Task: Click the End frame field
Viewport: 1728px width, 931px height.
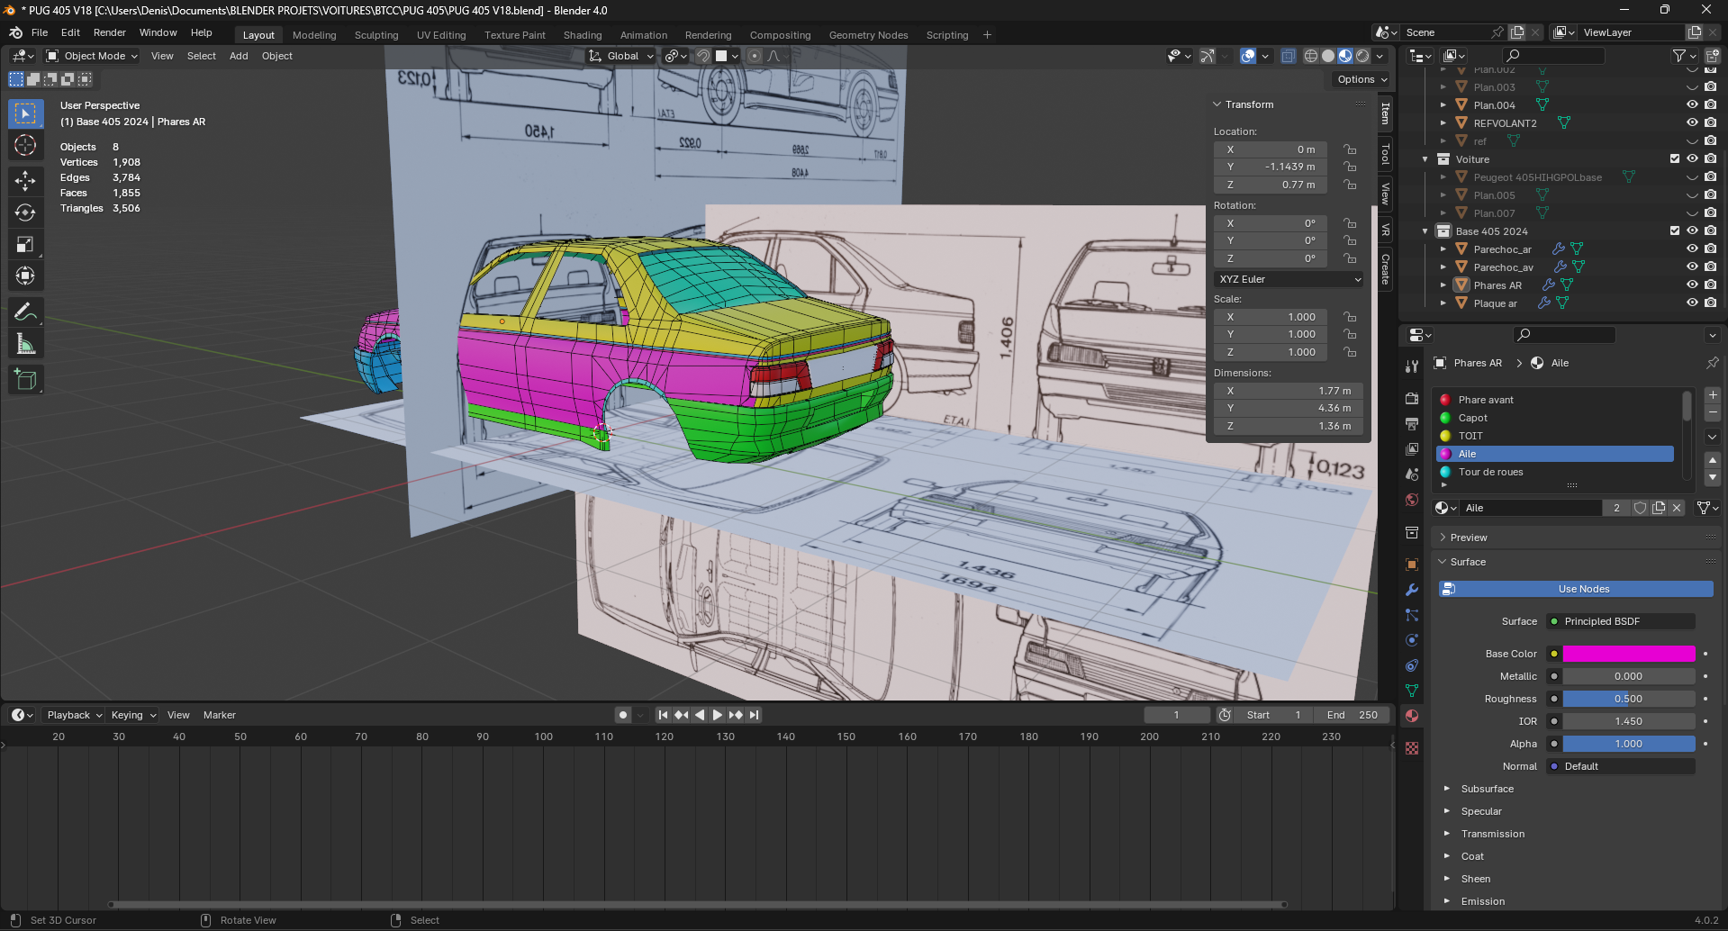Action: (1353, 715)
